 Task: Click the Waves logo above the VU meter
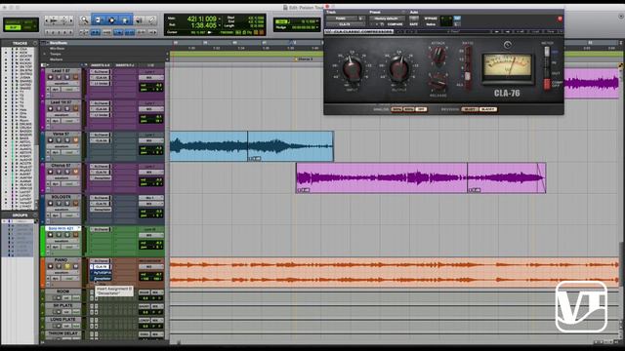(508, 45)
